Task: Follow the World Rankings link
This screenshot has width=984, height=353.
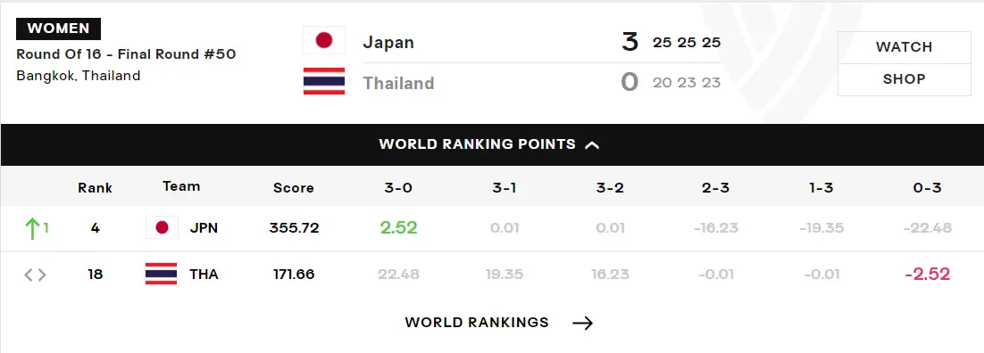Action: tap(477, 323)
